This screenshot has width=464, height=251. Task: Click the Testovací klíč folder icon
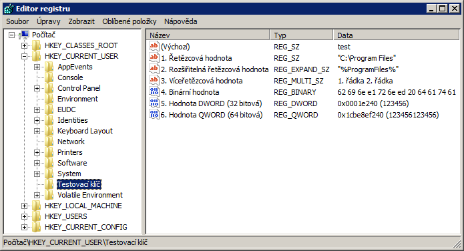49,184
